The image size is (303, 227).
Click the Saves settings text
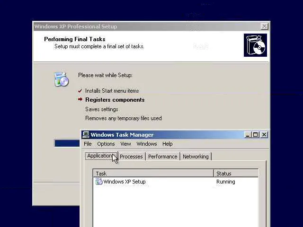point(102,109)
